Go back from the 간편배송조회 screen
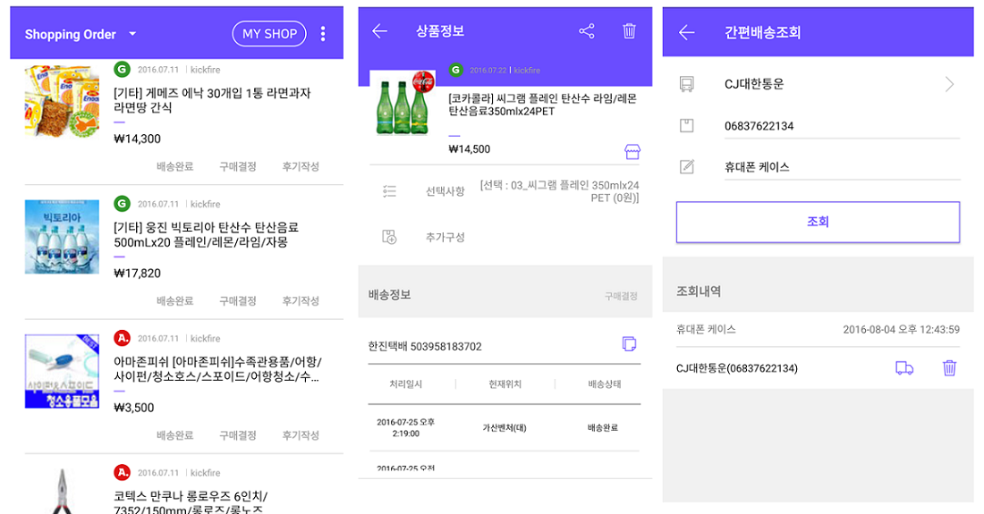The width and height of the screenshot is (984, 514). [x=686, y=32]
